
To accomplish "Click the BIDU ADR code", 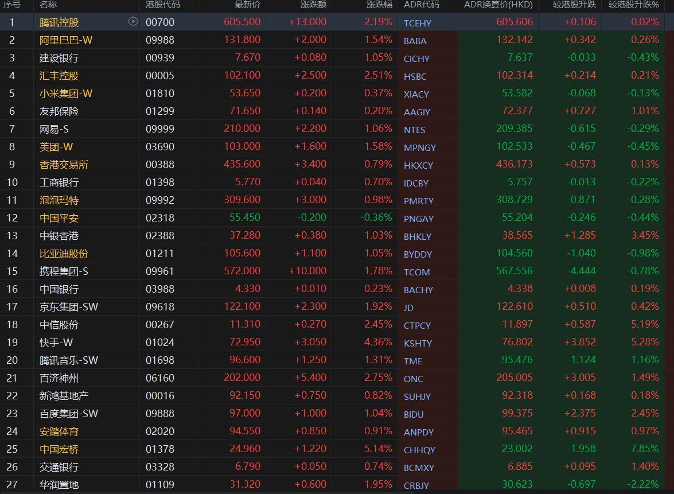I will pyautogui.click(x=414, y=414).
